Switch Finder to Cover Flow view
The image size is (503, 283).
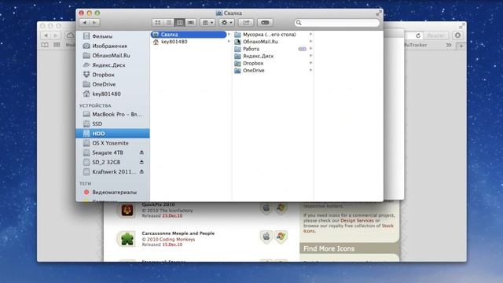(x=191, y=23)
